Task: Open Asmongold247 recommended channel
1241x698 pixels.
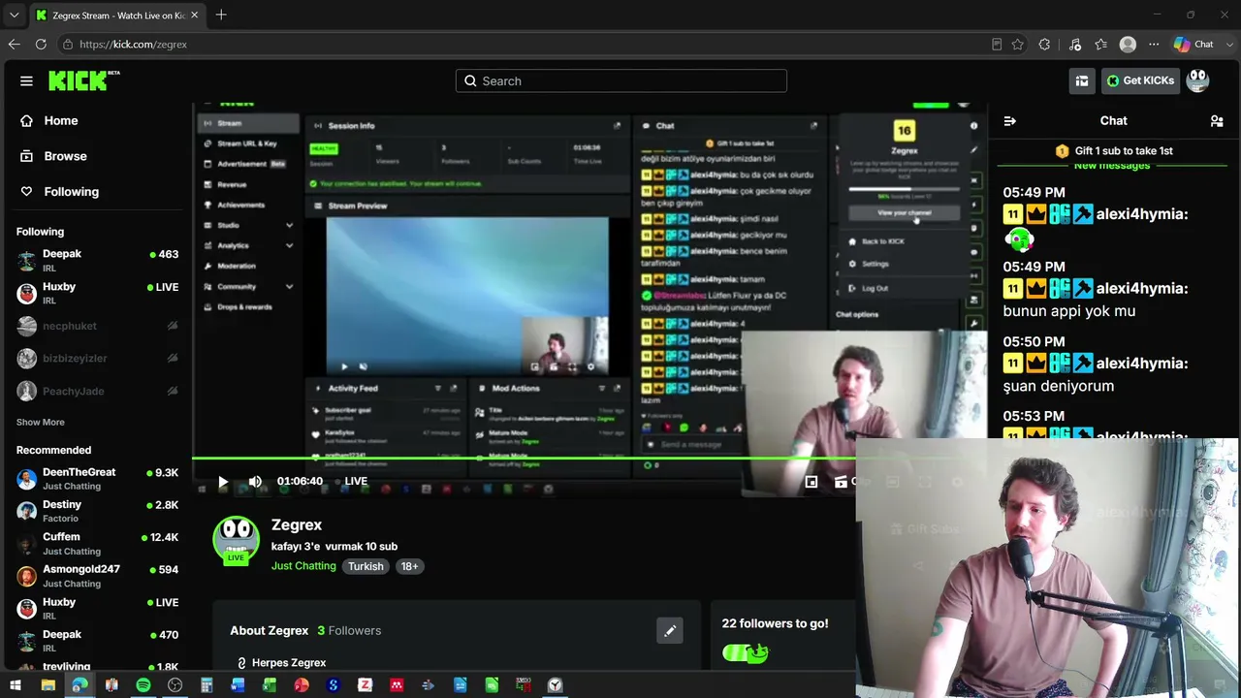Action: (97, 576)
